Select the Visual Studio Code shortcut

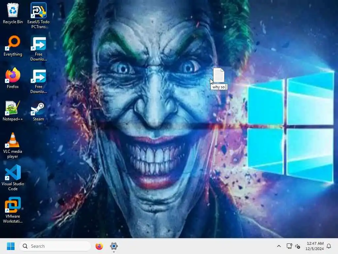point(13,178)
